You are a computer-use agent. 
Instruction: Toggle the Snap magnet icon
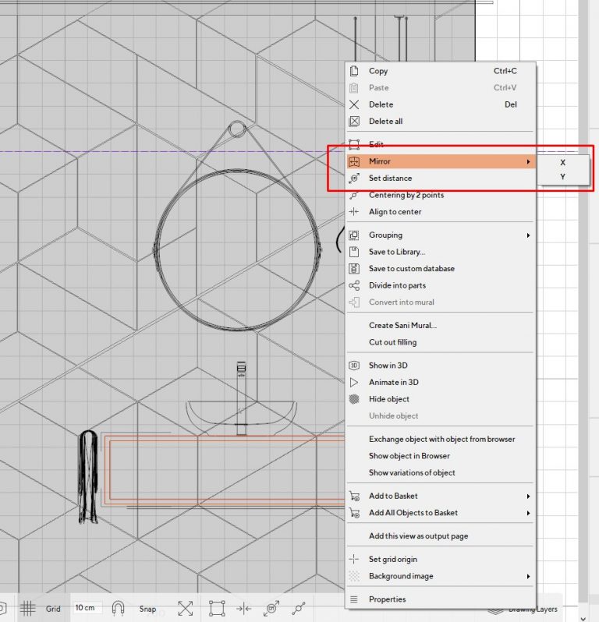(119, 609)
